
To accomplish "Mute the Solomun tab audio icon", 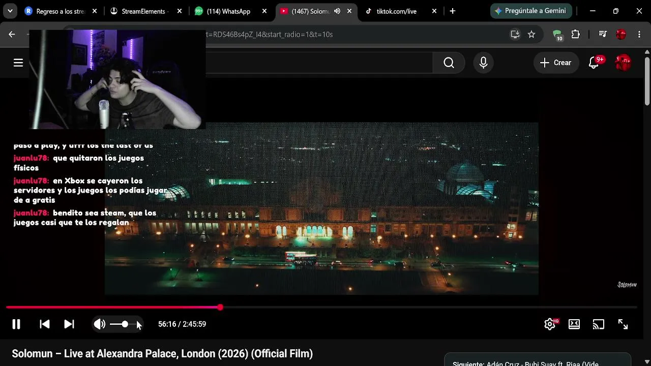I will [x=337, y=11].
